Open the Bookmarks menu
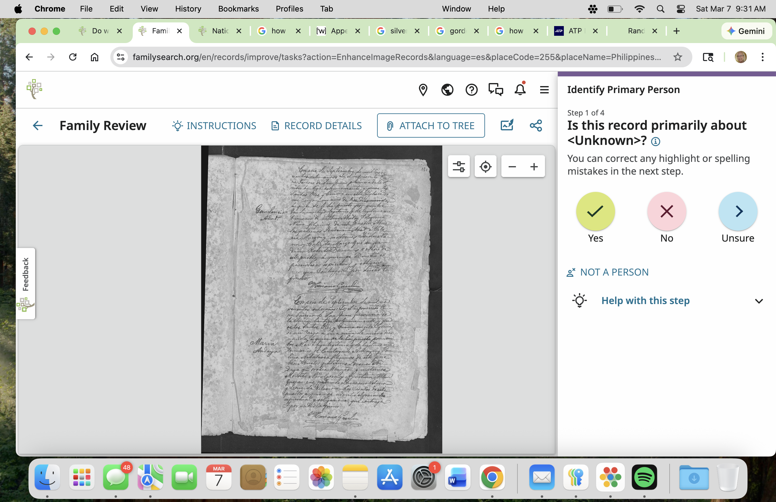This screenshot has height=502, width=776. pyautogui.click(x=238, y=9)
